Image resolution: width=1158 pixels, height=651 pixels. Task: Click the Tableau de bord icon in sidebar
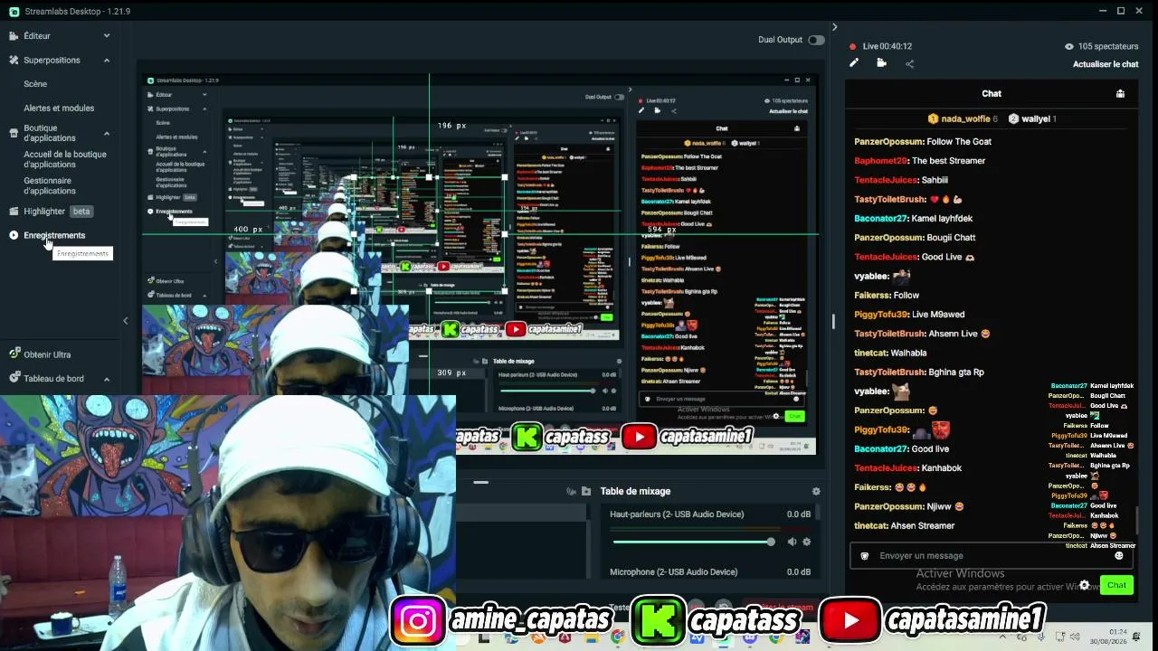(14, 379)
